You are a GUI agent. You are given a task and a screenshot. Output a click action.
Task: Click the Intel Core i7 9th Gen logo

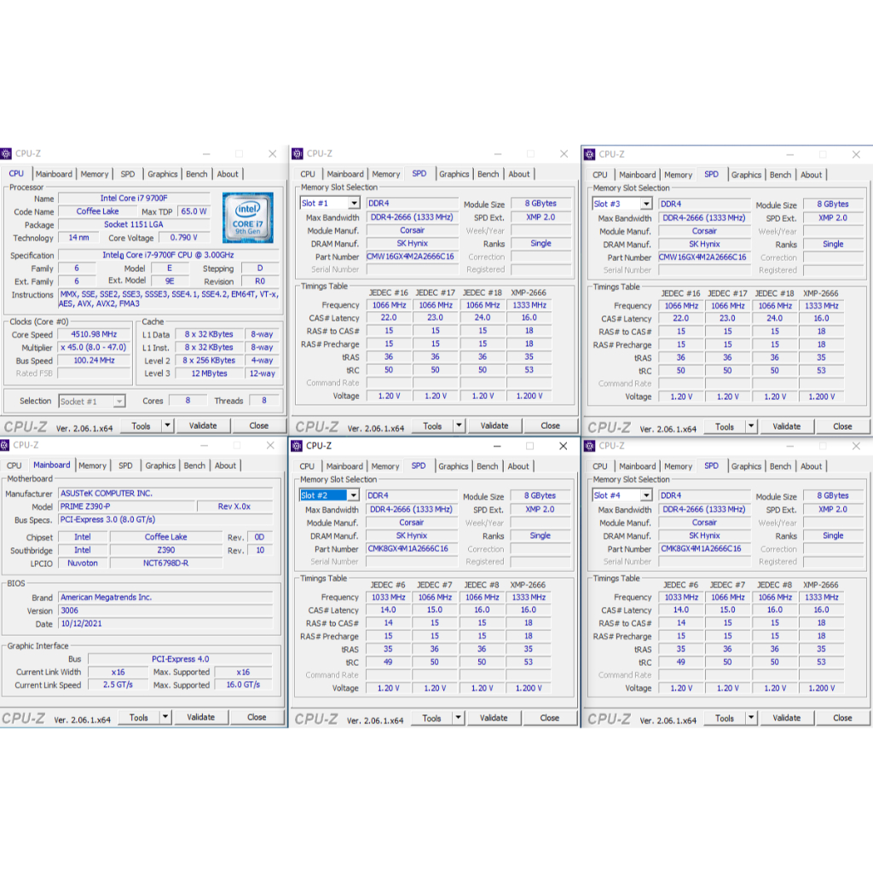pos(247,217)
